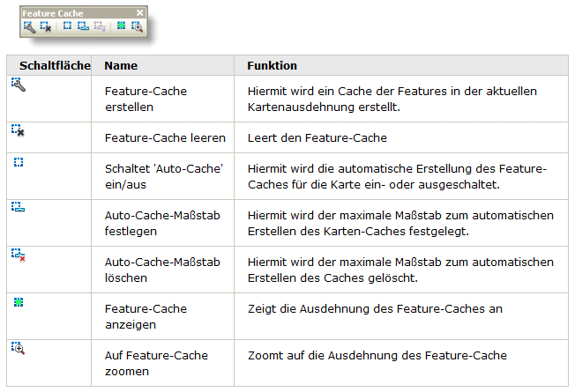Click the Feature Cache toolbar title
The height and width of the screenshot is (392, 575).
pos(51,13)
